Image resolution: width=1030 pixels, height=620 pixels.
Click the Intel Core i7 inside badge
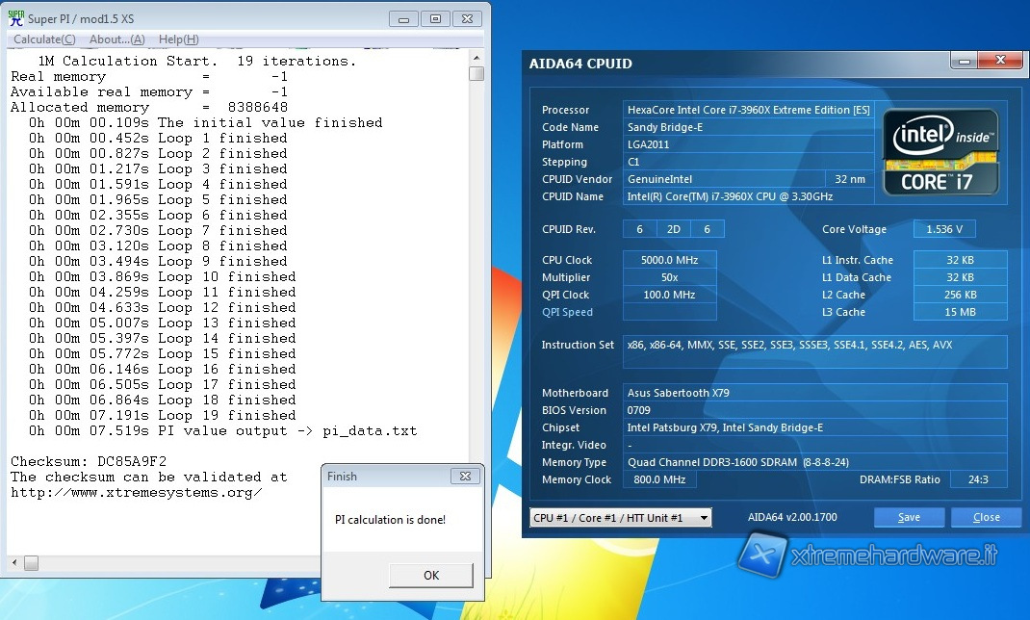coord(940,150)
